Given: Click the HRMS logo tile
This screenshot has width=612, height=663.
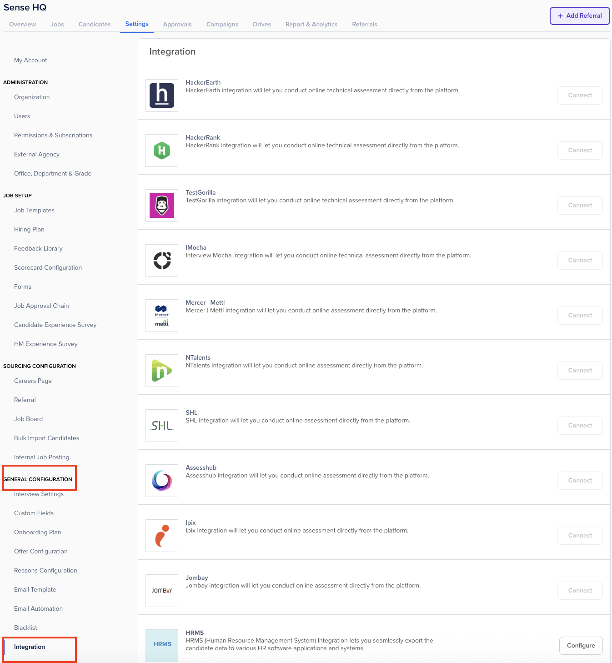Looking at the screenshot, I should pyautogui.click(x=162, y=646).
